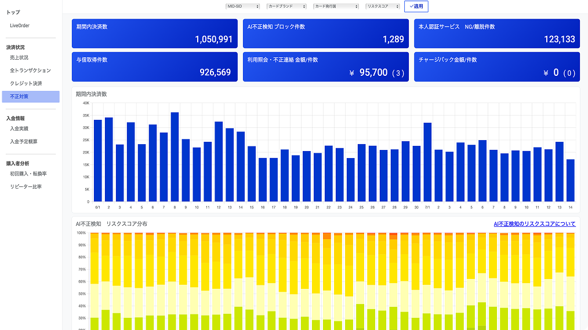Click the tallest bar for 6/8

(175, 157)
